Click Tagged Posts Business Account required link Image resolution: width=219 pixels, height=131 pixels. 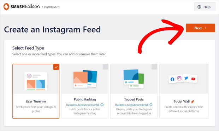click(x=131, y=105)
